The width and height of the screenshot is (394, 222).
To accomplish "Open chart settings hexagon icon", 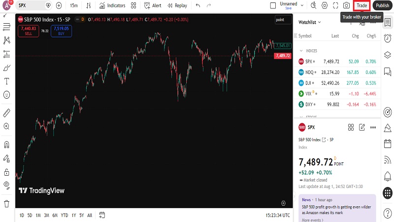I will click(325, 5).
